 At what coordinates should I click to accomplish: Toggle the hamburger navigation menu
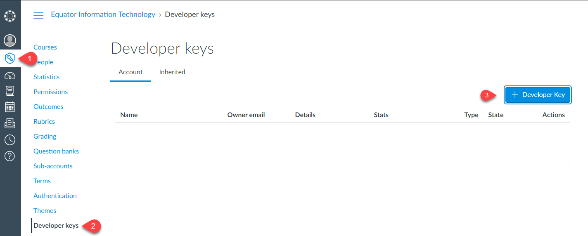(x=38, y=16)
